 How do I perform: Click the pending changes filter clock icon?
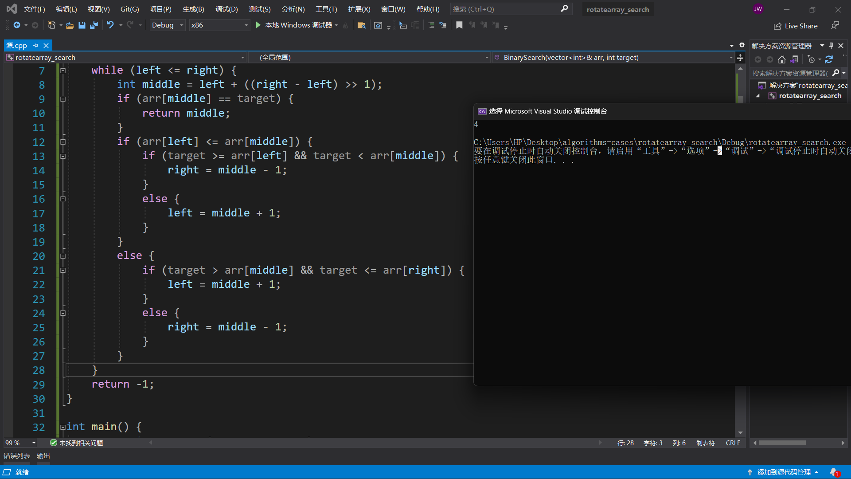coord(811,59)
